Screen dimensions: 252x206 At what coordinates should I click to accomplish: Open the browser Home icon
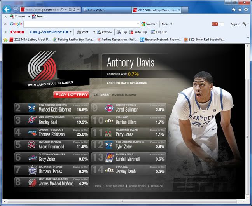pos(234,10)
